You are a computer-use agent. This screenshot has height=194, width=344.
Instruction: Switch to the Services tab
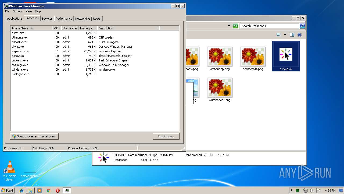[x=47, y=19]
